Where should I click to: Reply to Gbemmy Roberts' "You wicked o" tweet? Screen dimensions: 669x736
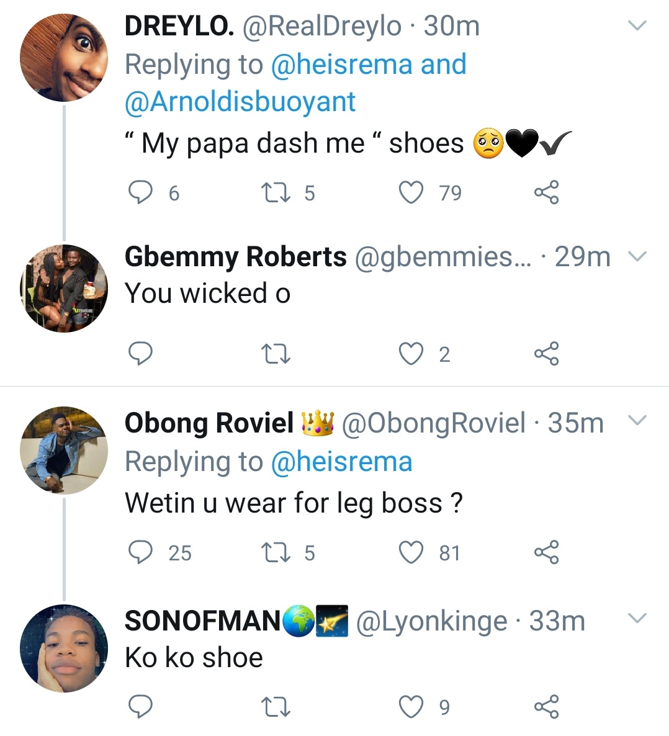point(141,354)
